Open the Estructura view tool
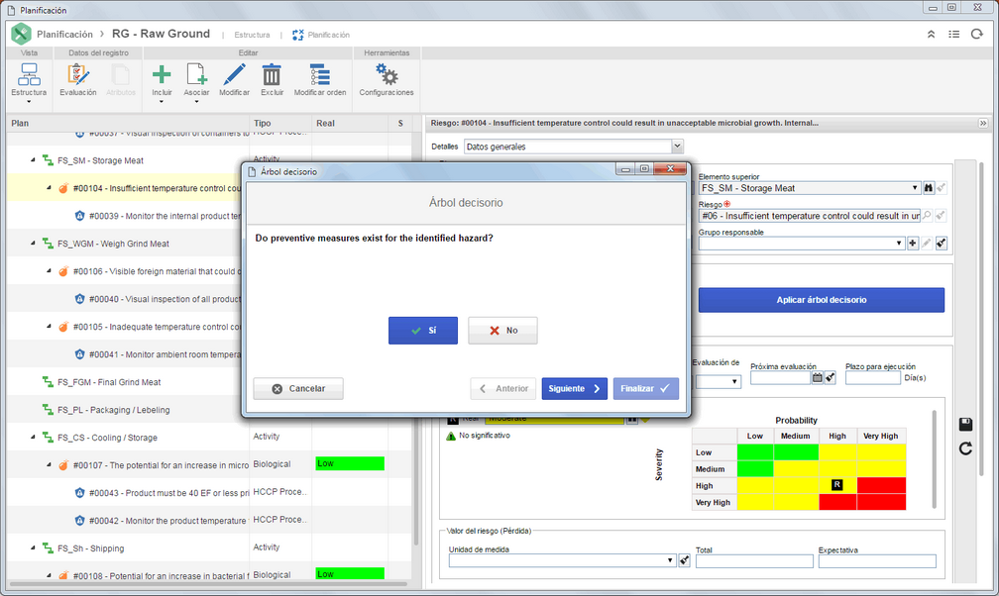Image resolution: width=999 pixels, height=596 pixels. point(29,80)
